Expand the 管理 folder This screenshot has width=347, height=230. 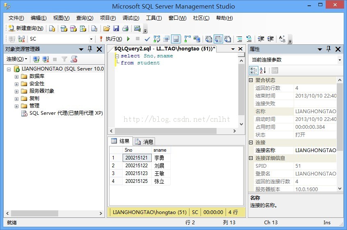(16, 106)
